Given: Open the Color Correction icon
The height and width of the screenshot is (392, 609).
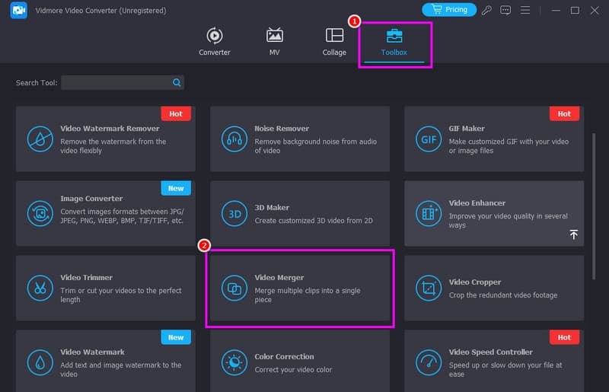Looking at the screenshot, I should point(234,362).
